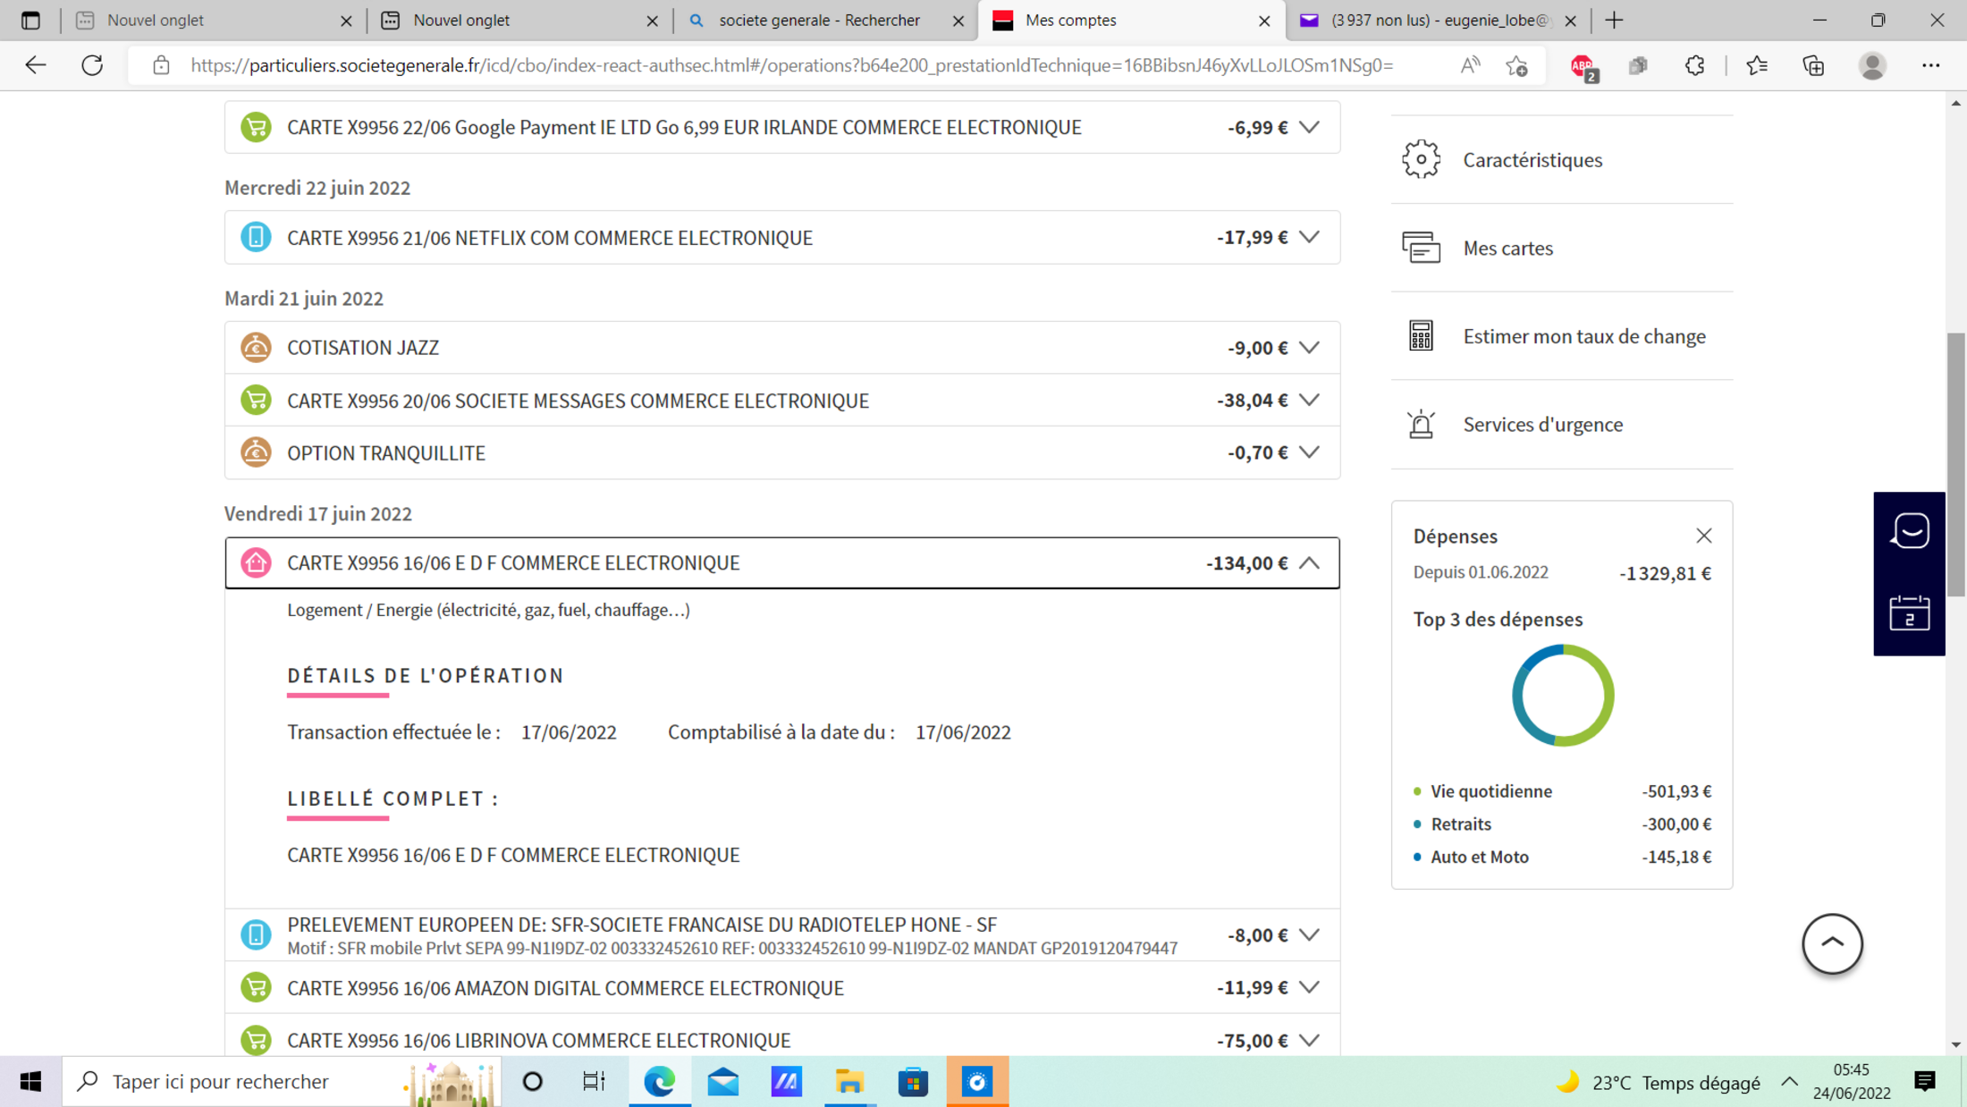
Task: Click the E D F housing category icon
Action: (x=256, y=562)
